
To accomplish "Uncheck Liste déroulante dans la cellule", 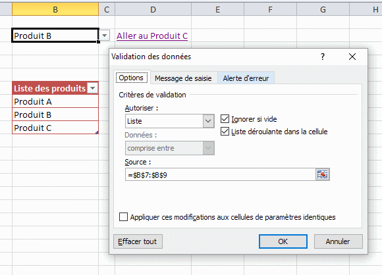I will coord(225,132).
